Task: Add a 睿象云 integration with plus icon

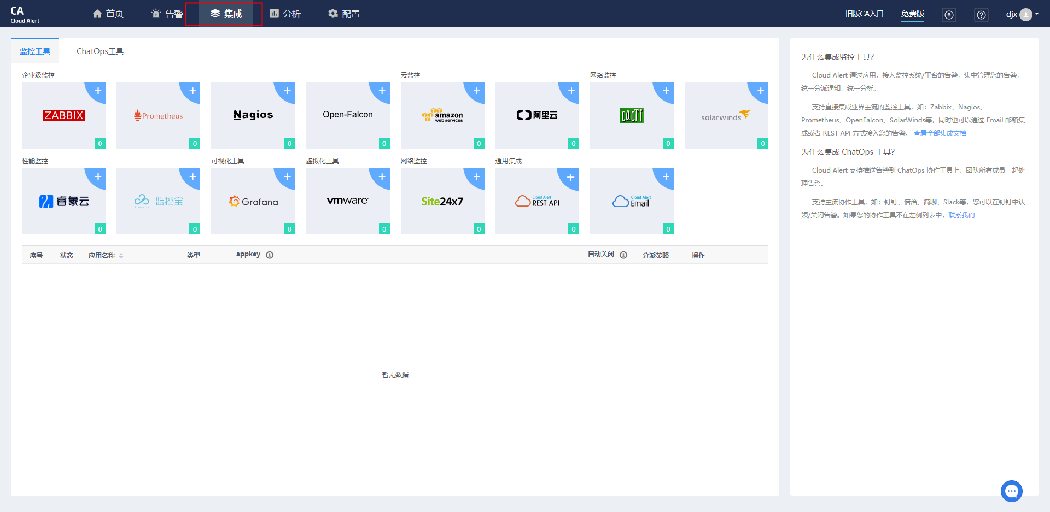Action: (x=98, y=176)
